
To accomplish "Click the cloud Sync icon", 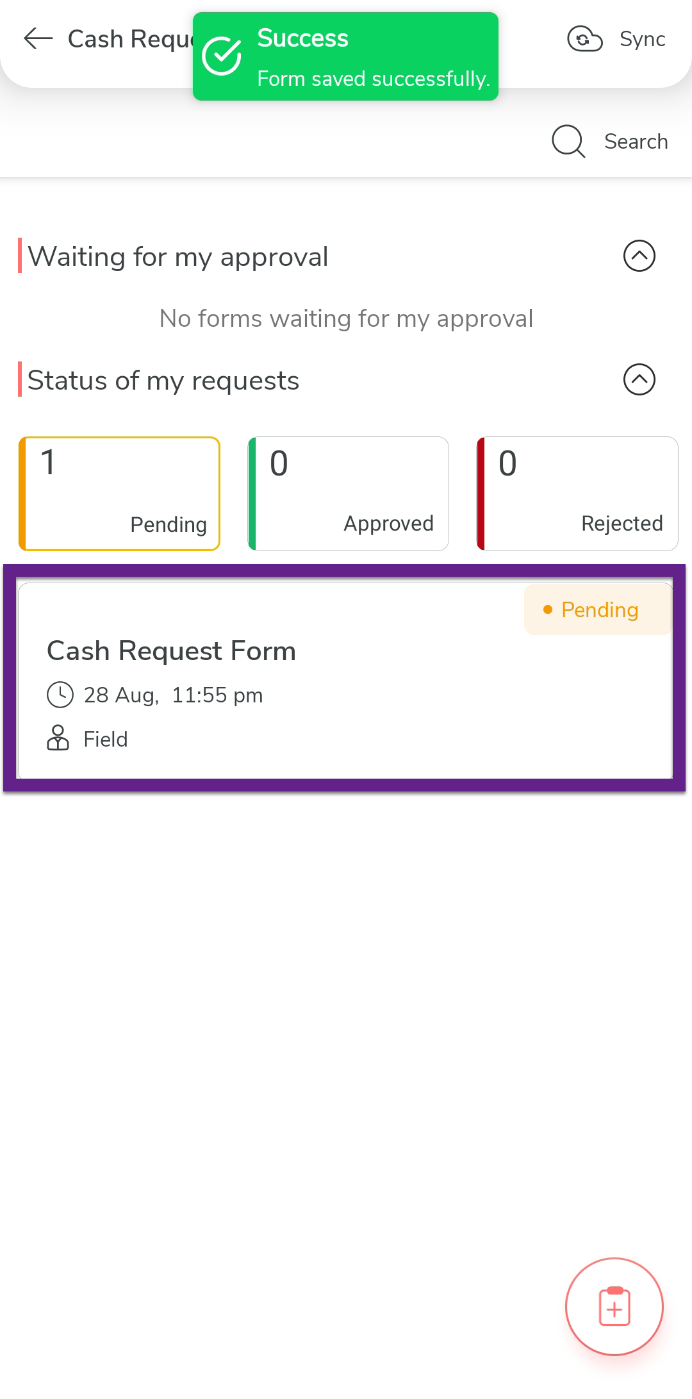I will 584,39.
